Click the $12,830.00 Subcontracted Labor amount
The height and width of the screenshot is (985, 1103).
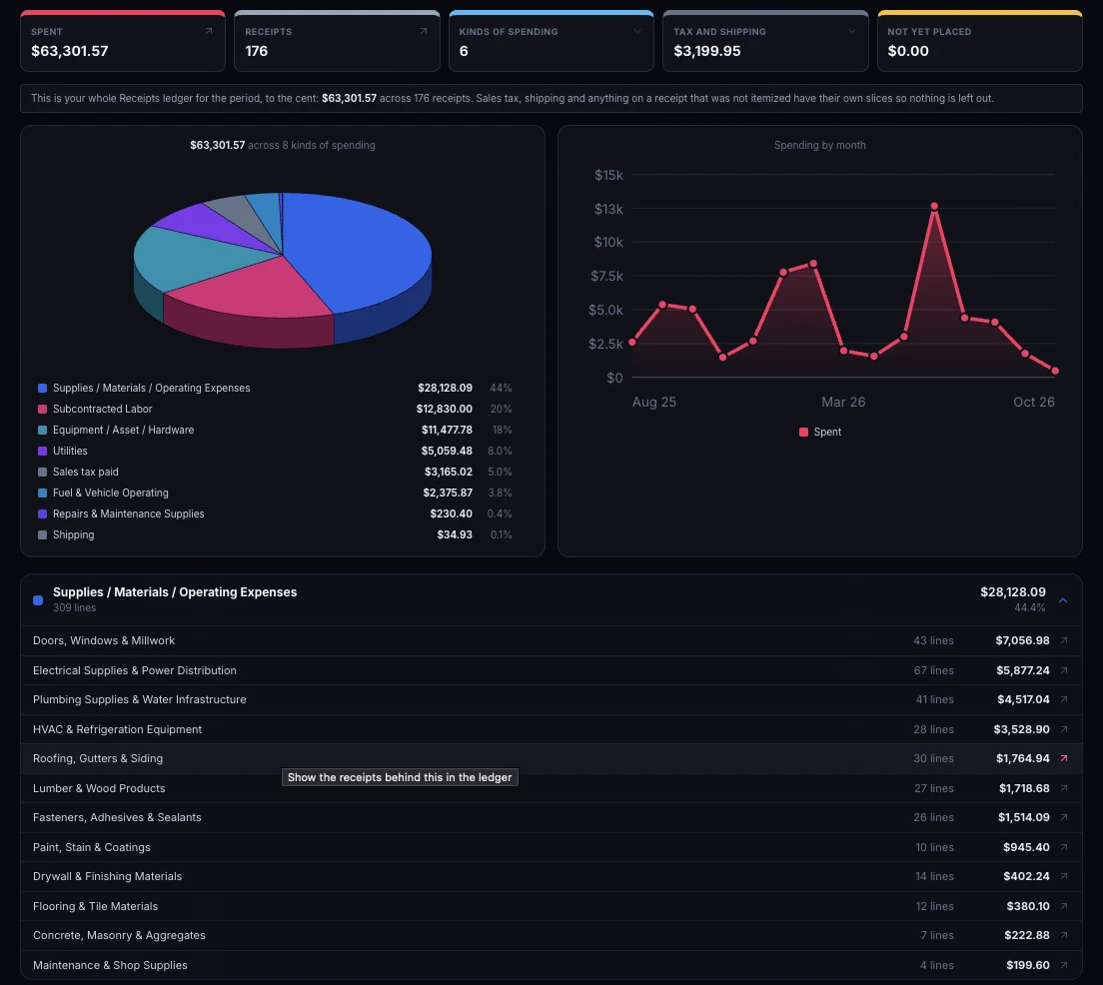click(444, 410)
